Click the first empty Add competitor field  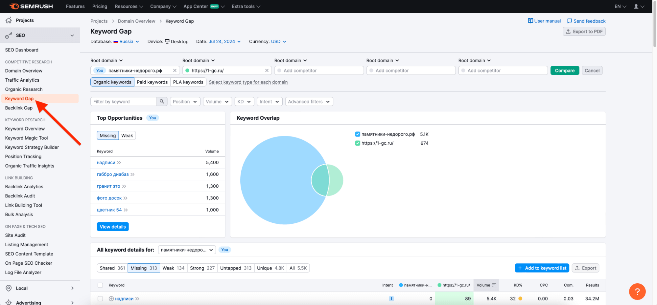(x=319, y=71)
